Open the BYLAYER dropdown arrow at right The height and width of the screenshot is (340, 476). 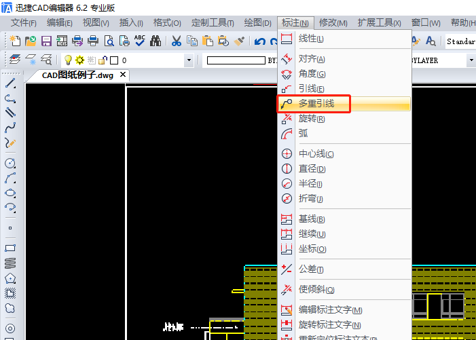coord(471,60)
